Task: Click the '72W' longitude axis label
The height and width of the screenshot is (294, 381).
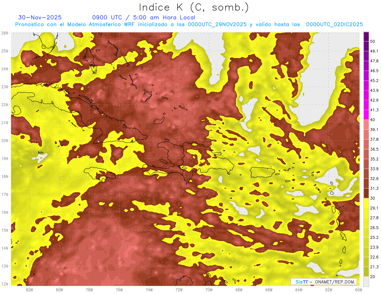Action: pos(179,290)
